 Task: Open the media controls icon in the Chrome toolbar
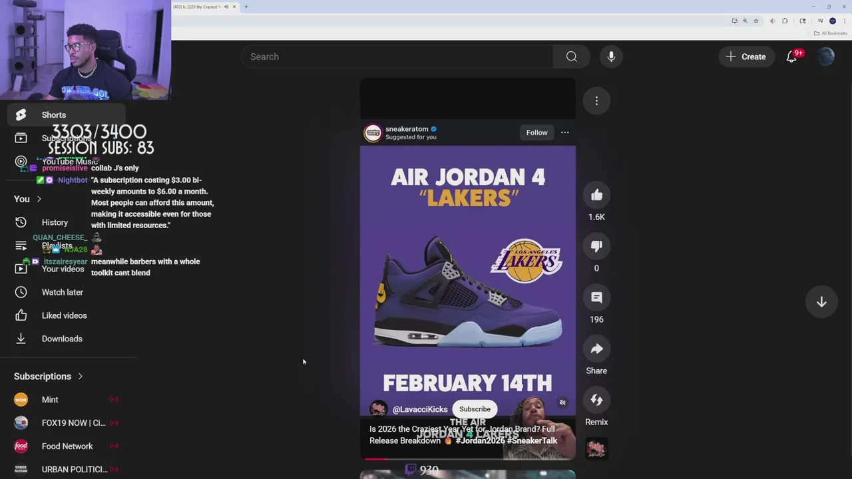(x=821, y=21)
